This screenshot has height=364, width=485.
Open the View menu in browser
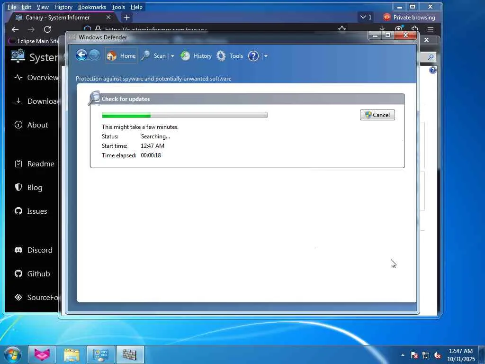[x=43, y=7]
